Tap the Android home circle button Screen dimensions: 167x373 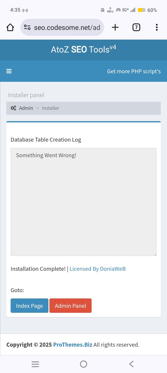[x=83, y=364]
